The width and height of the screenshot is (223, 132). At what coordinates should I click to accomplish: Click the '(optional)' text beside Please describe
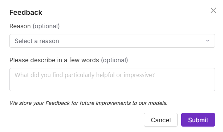[114, 60]
